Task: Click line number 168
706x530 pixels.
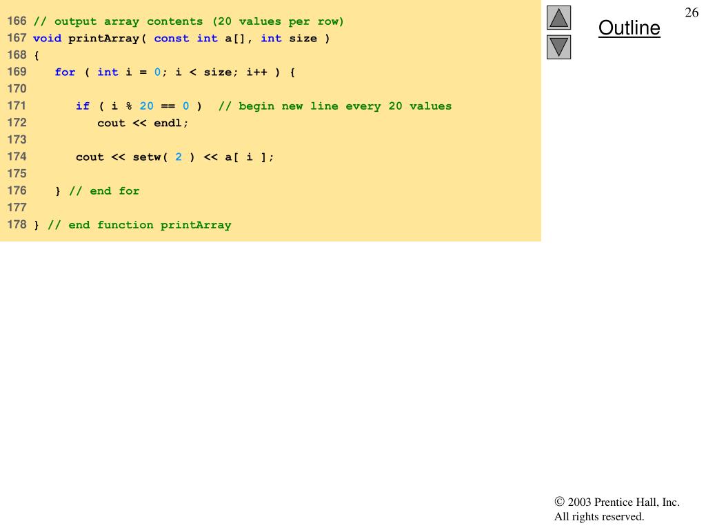Action: 17,55
